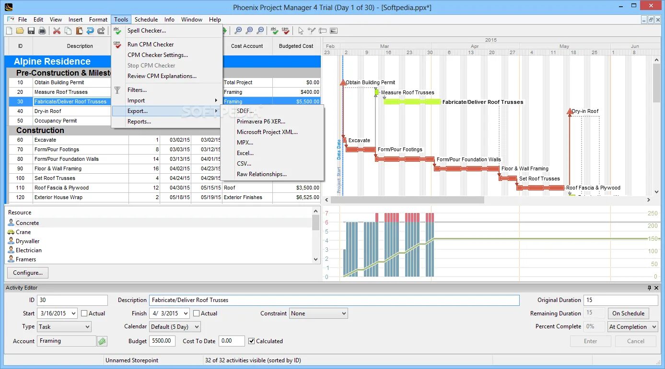The image size is (665, 369).
Task: Click the Budgeted Cost column header
Action: 296,46
